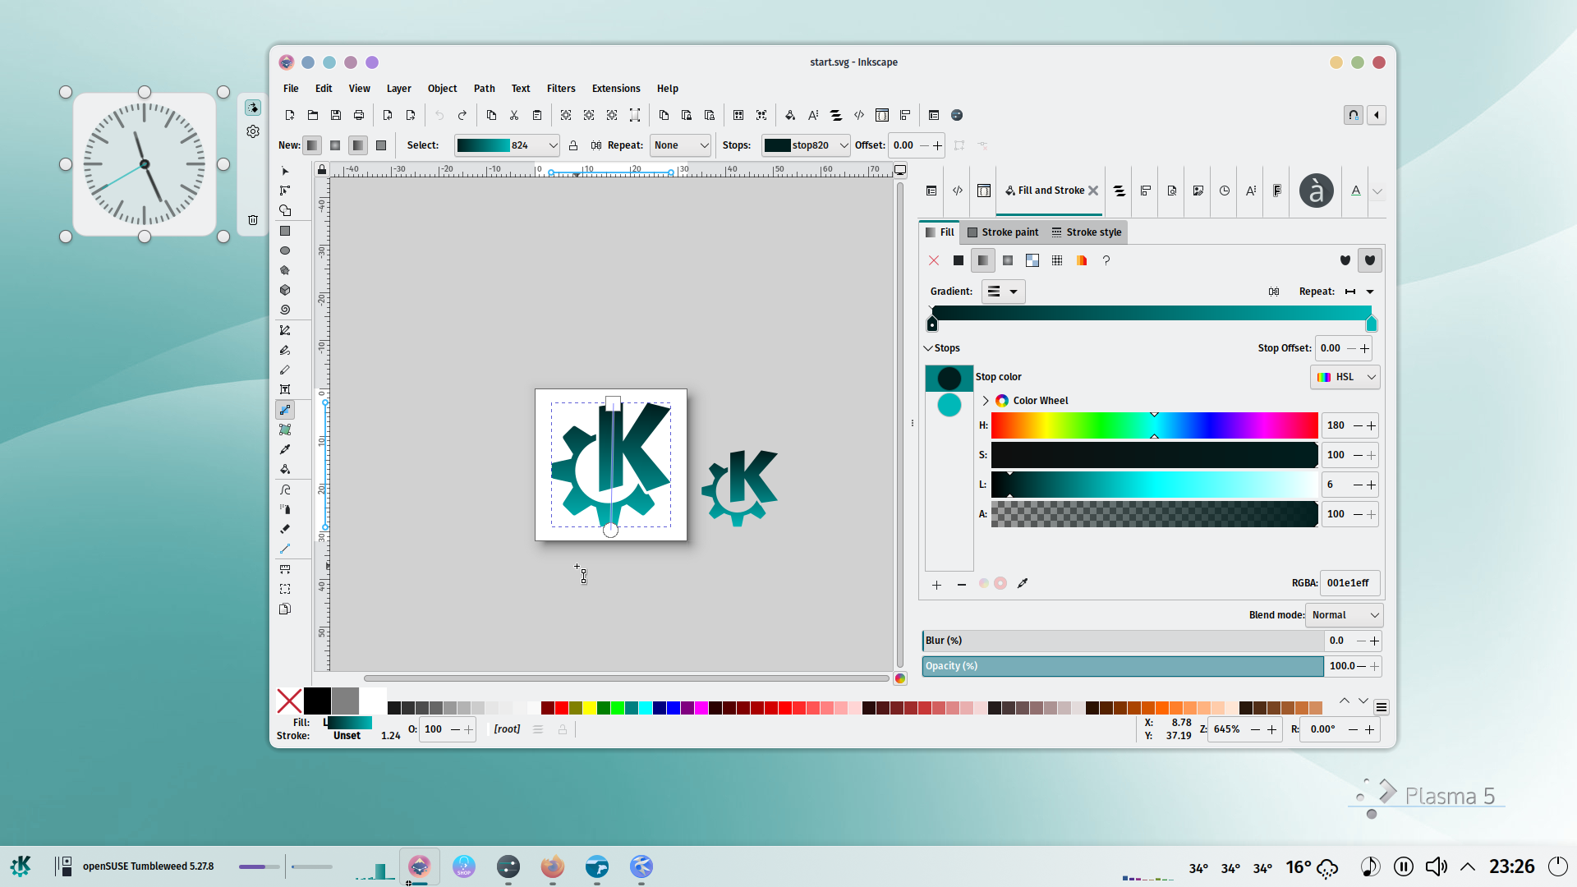Viewport: 1577px width, 887px height.
Task: Select the Spiral tool
Action: [x=285, y=310]
